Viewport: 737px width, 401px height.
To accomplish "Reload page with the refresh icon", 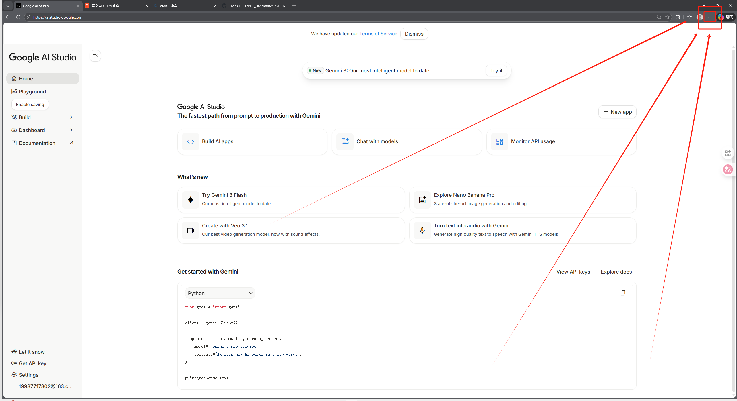I will point(18,17).
